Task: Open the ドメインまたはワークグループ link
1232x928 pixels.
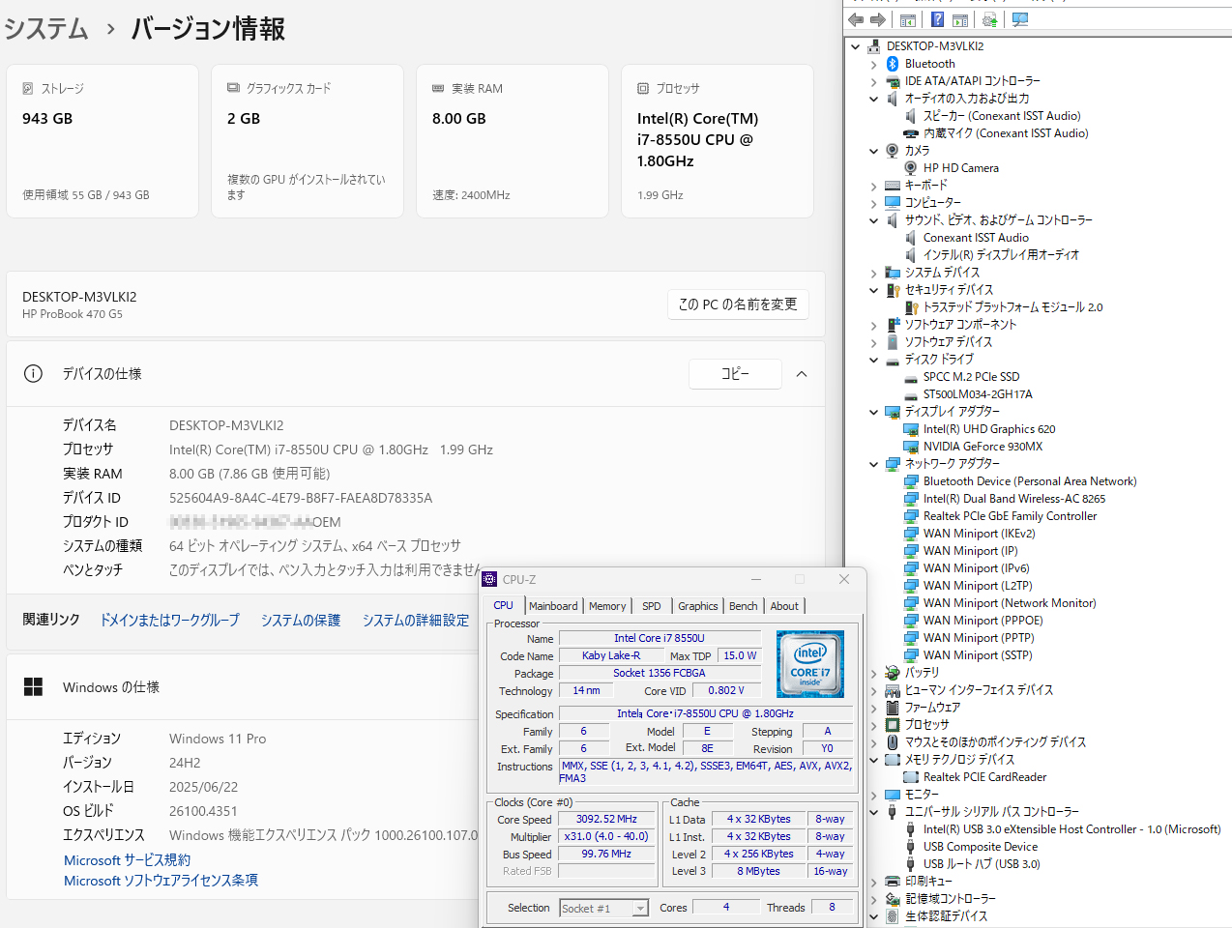Action: (x=170, y=620)
